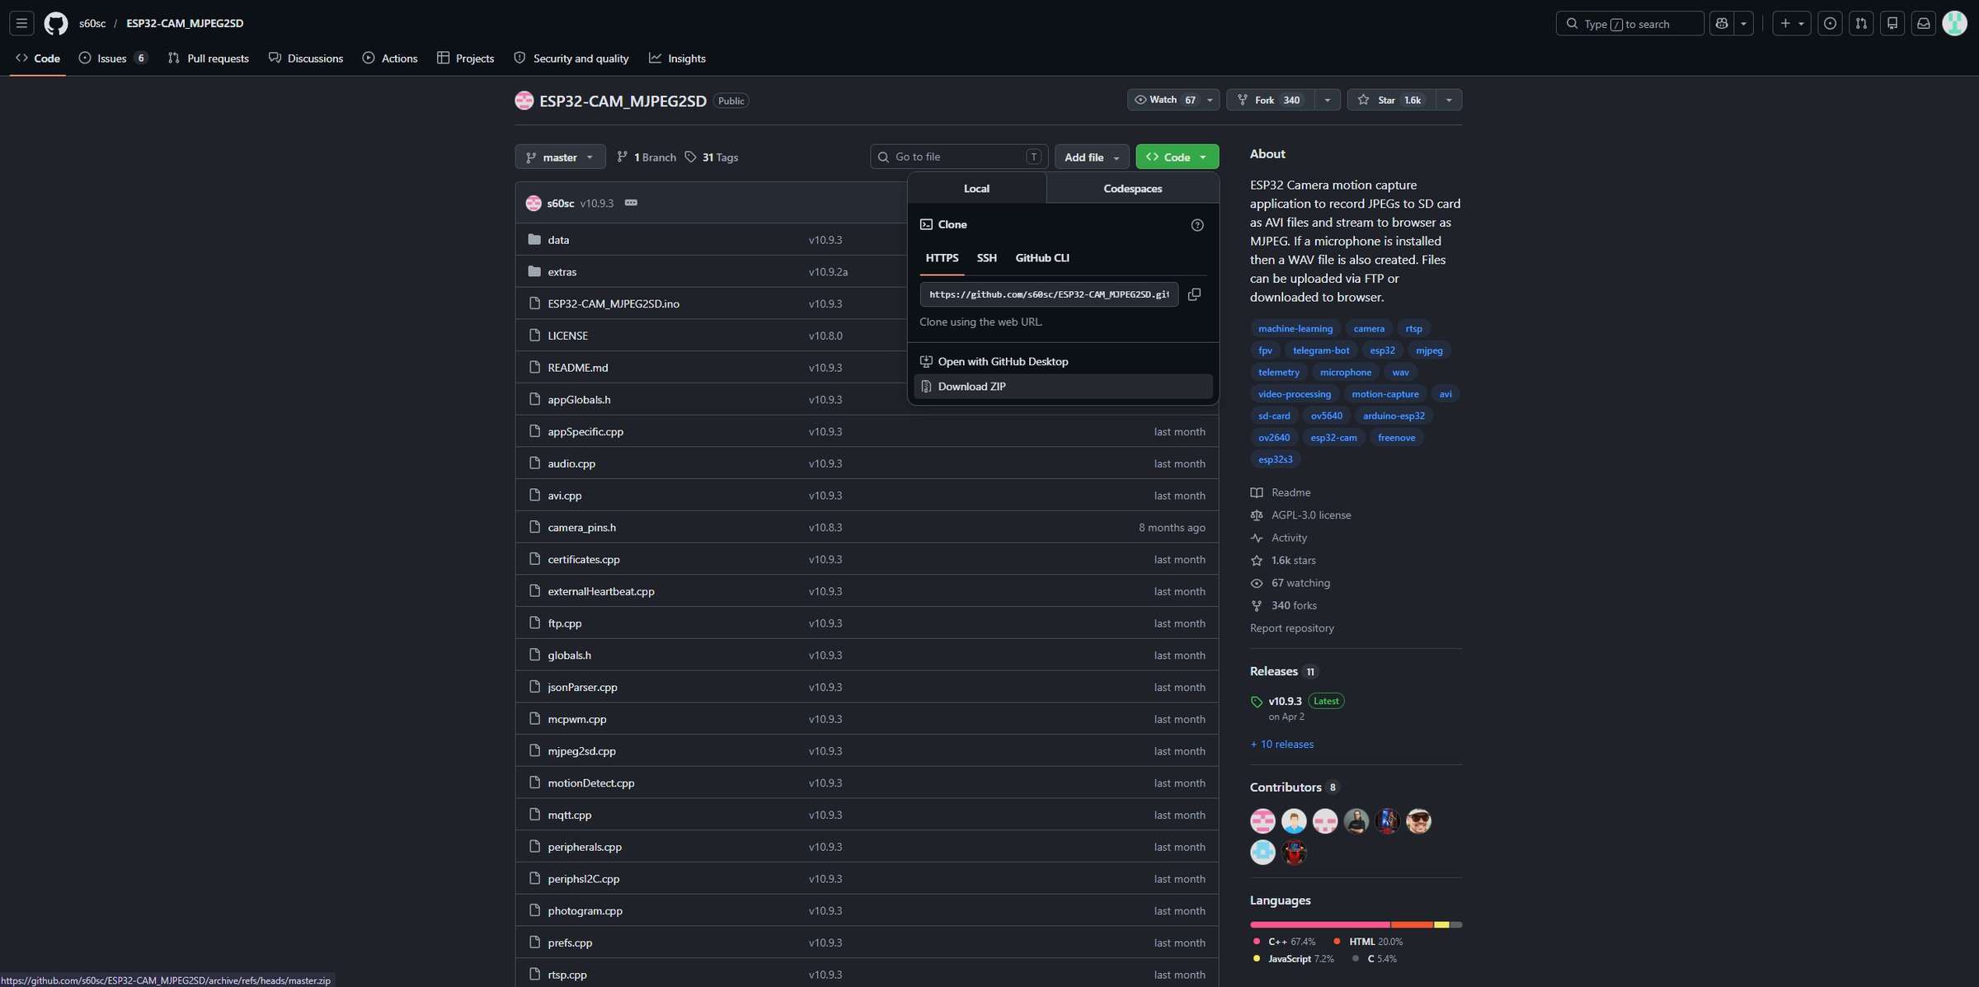Copy the clone URL to clipboard
This screenshot has width=1979, height=987.
tap(1194, 294)
